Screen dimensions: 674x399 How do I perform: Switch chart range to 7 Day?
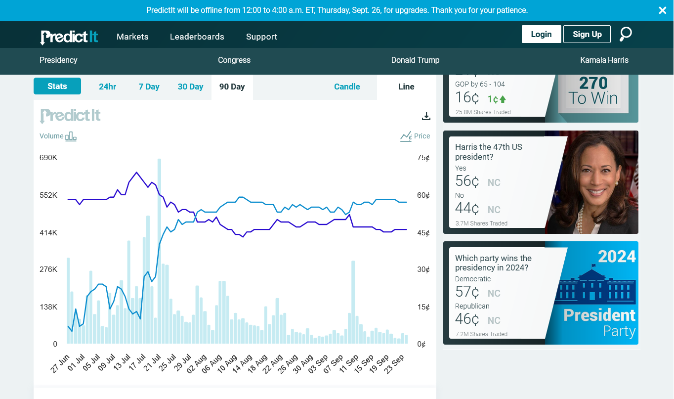[149, 87]
